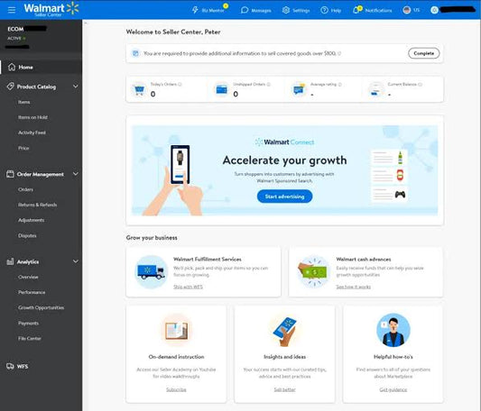Click the WFS truck icon in sidebar
The height and width of the screenshot is (411, 481).
[x=10, y=366]
